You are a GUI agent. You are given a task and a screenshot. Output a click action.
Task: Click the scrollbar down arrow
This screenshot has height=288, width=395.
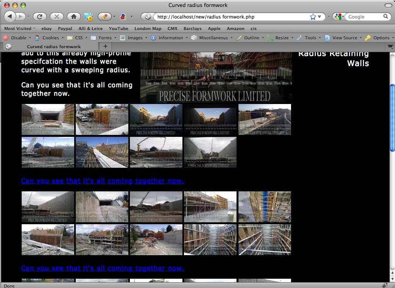click(x=392, y=279)
